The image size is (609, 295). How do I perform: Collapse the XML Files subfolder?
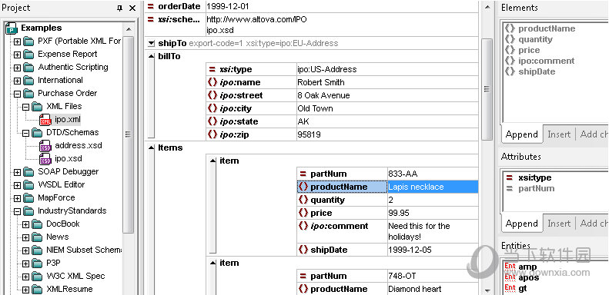pyautogui.click(x=25, y=107)
